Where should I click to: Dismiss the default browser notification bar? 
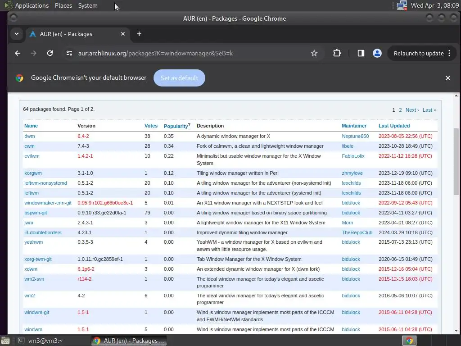point(448,78)
